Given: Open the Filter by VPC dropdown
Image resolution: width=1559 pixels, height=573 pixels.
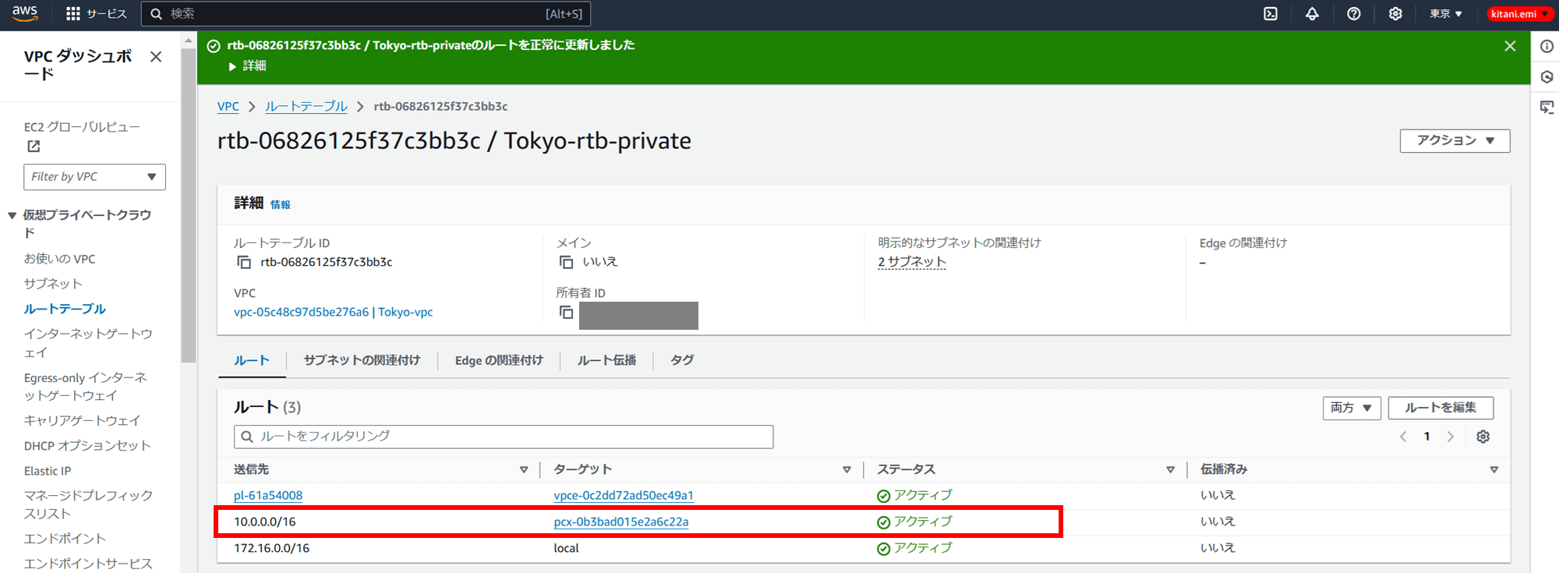Looking at the screenshot, I should (94, 177).
